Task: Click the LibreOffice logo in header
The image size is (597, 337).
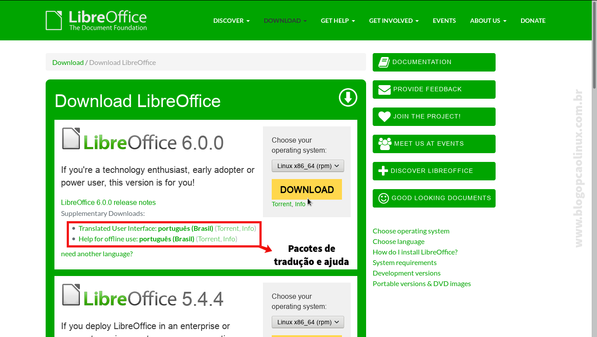Action: [96, 20]
